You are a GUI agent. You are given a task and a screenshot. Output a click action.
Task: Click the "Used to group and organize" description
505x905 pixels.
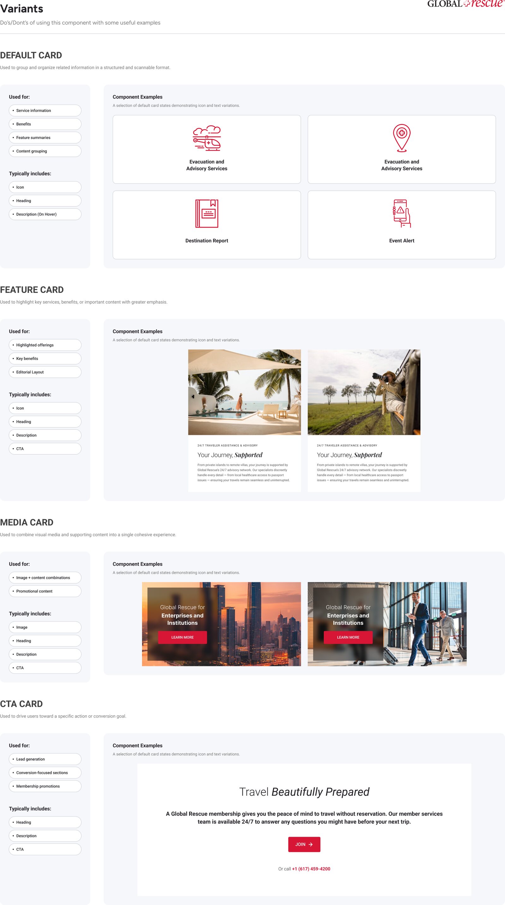tap(85, 68)
